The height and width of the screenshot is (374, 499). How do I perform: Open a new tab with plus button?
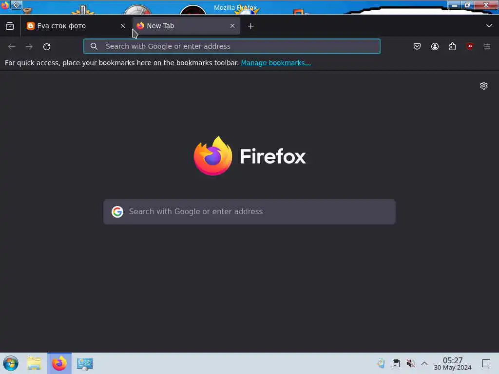[x=251, y=26]
